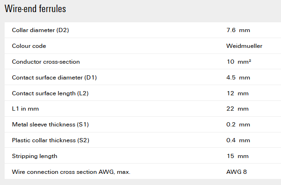Image resolution: width=281 pixels, height=185 pixels.
Task: Click the 15 mm stripping length value
Action: 238,156
